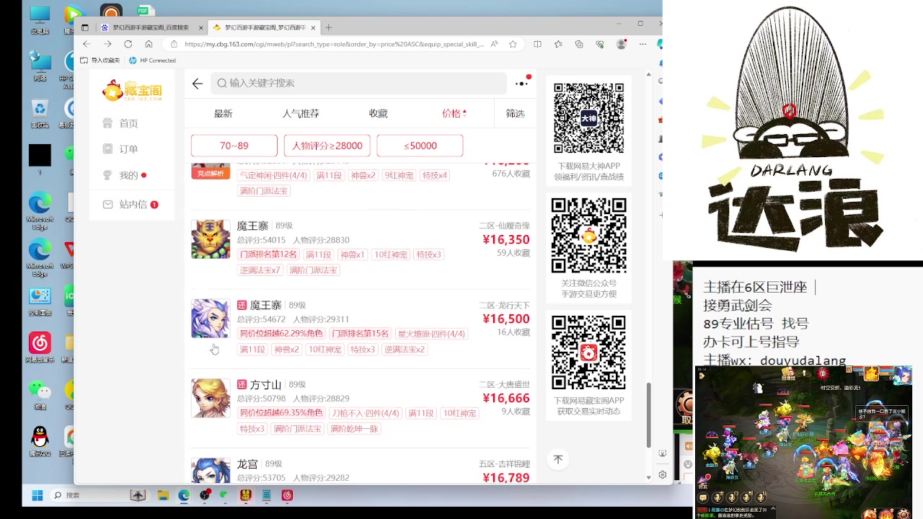Click the ¥16,500 price
The height and width of the screenshot is (519, 923).
coord(506,319)
